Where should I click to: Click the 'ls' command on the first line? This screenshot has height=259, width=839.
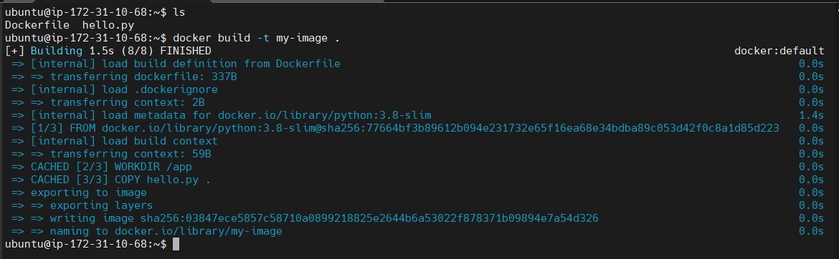tap(179, 11)
